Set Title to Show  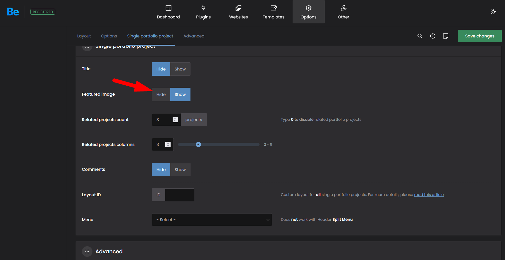(x=180, y=69)
